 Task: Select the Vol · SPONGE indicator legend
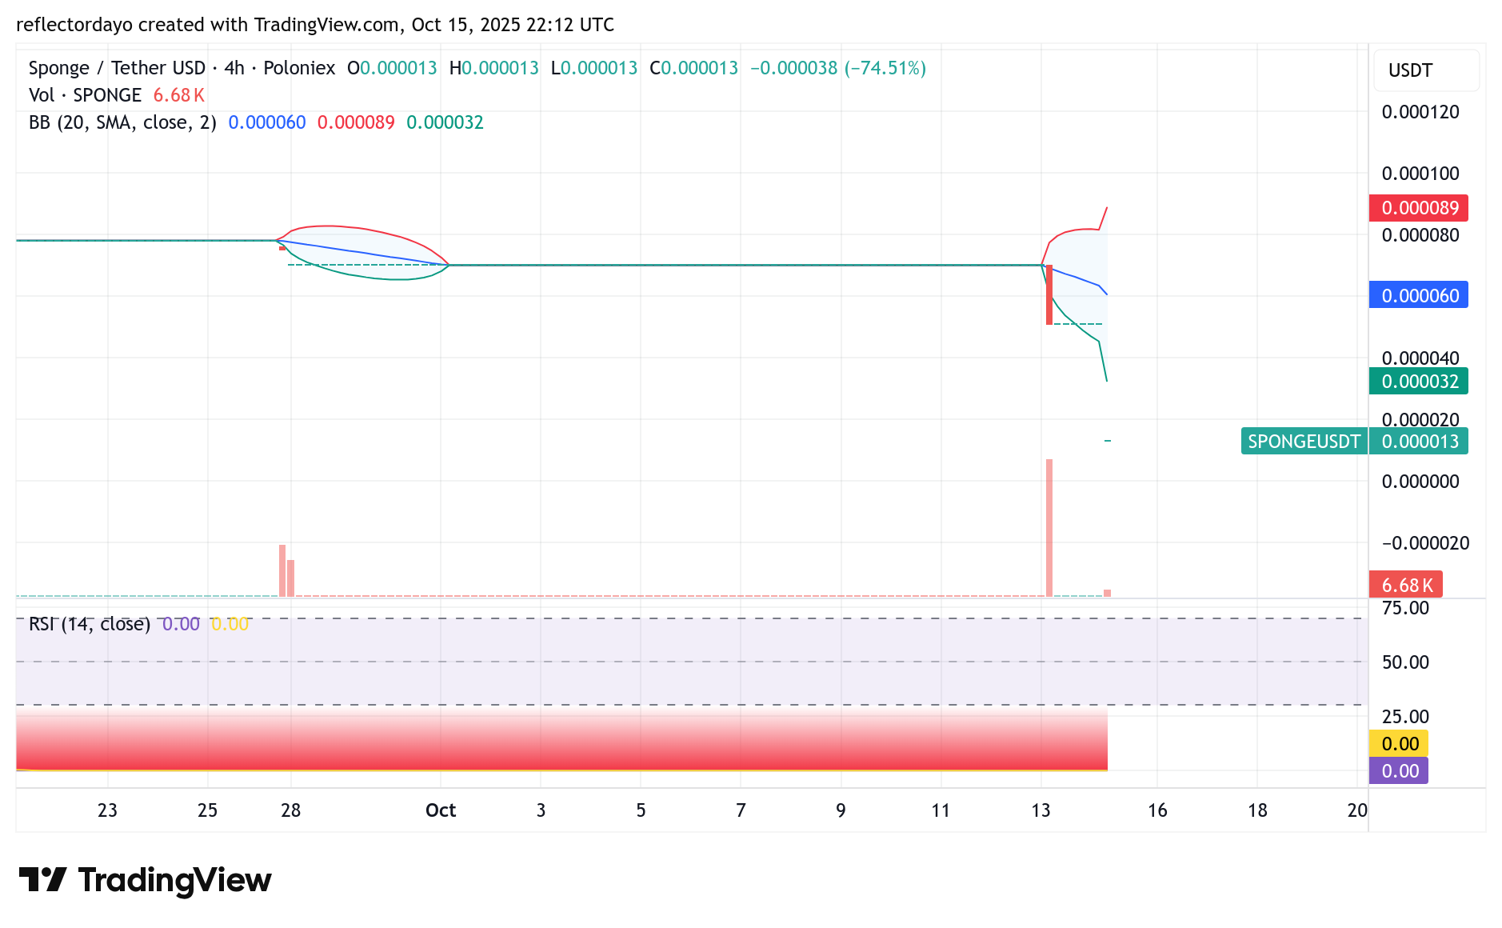[85, 95]
